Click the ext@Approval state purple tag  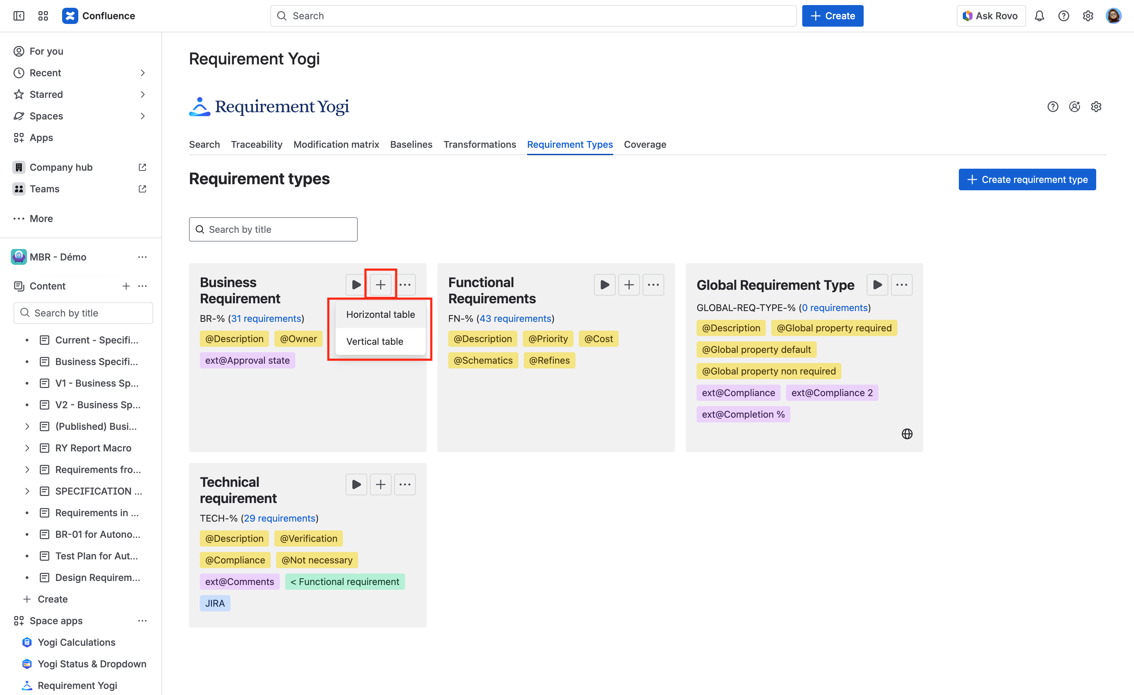tap(247, 361)
